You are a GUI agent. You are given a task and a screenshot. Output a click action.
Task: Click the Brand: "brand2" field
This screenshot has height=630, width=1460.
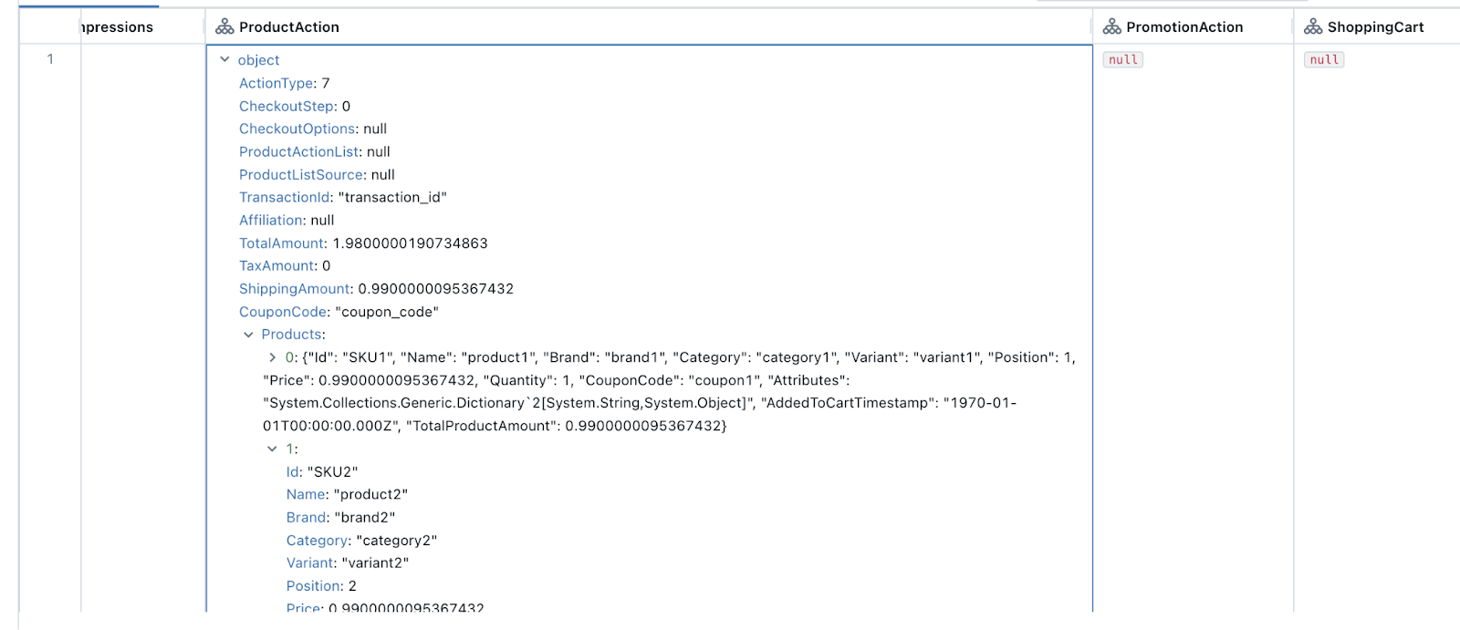coord(341,517)
